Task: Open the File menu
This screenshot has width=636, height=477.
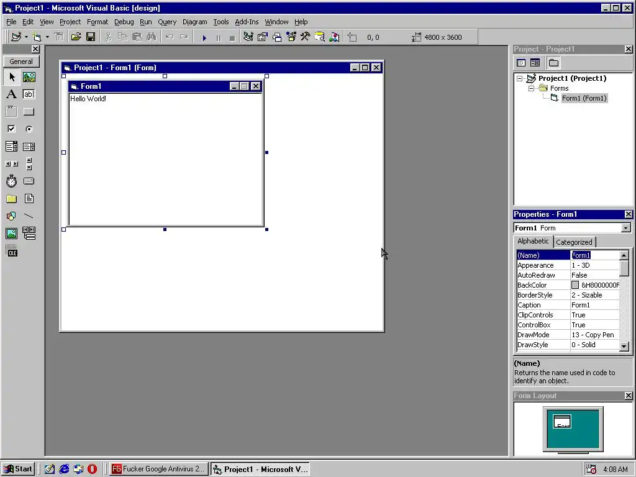Action: [11, 22]
